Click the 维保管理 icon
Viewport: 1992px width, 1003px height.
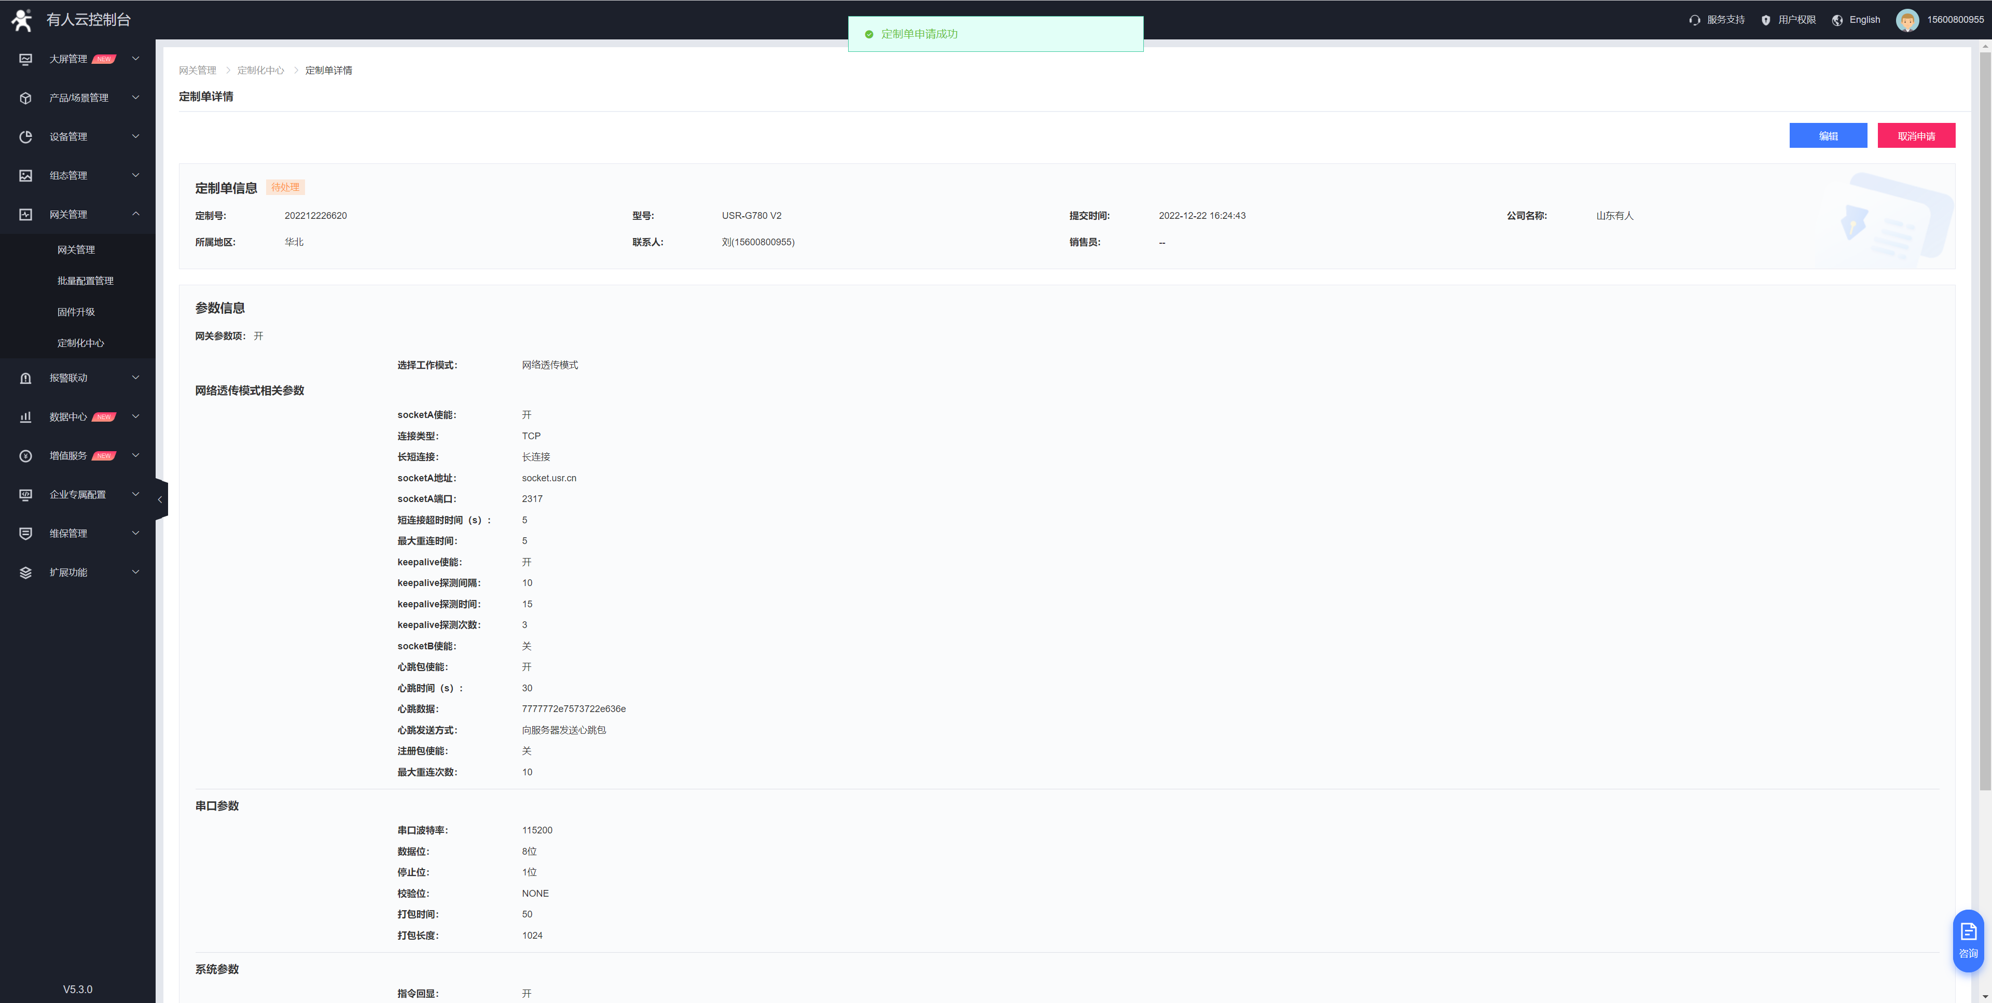(x=25, y=534)
